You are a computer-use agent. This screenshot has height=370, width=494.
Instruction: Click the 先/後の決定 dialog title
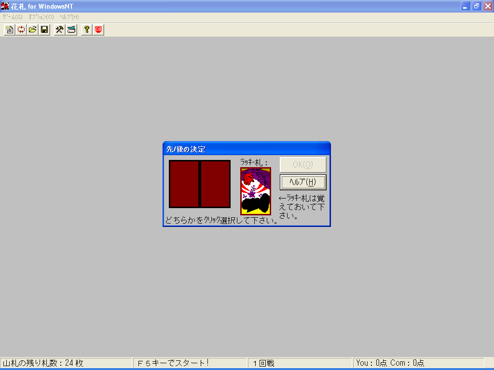[186, 149]
